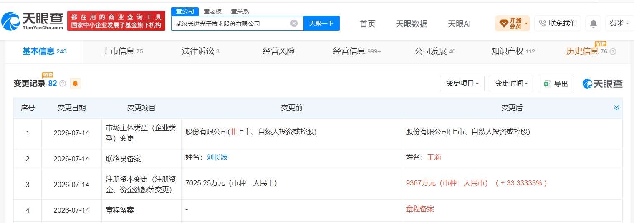Select the 查老板 search tab
Viewport: 634px width, 223px height.
click(x=212, y=11)
